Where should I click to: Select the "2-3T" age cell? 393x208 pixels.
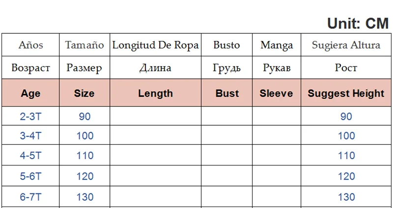point(30,116)
